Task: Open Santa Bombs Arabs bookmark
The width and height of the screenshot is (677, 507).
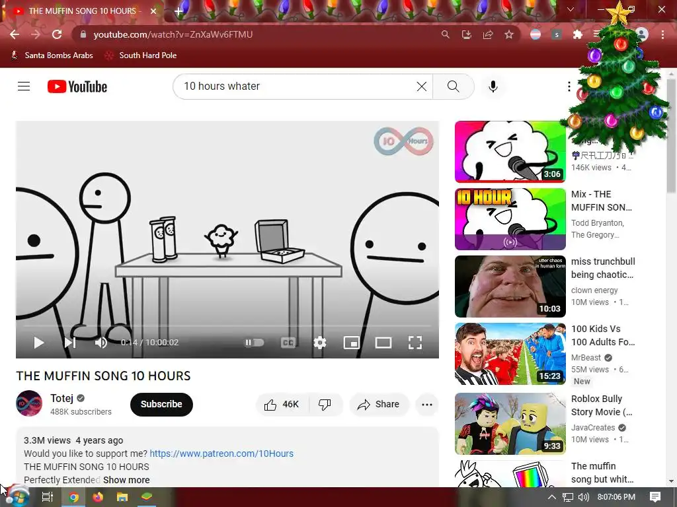Action: click(52, 55)
